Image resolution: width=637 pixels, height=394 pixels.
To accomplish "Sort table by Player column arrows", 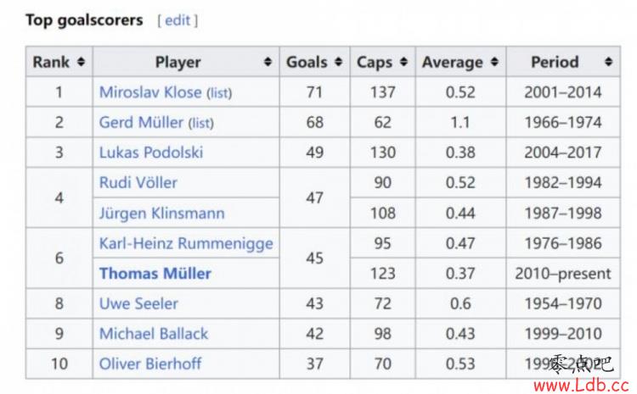I will (x=268, y=62).
